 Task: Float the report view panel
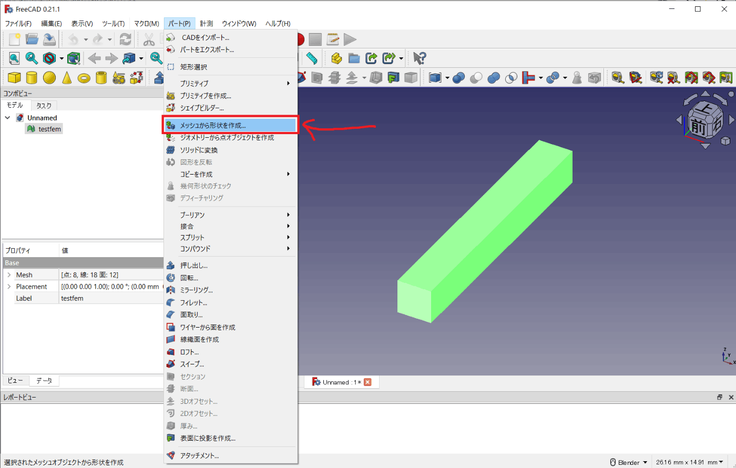(x=719, y=398)
